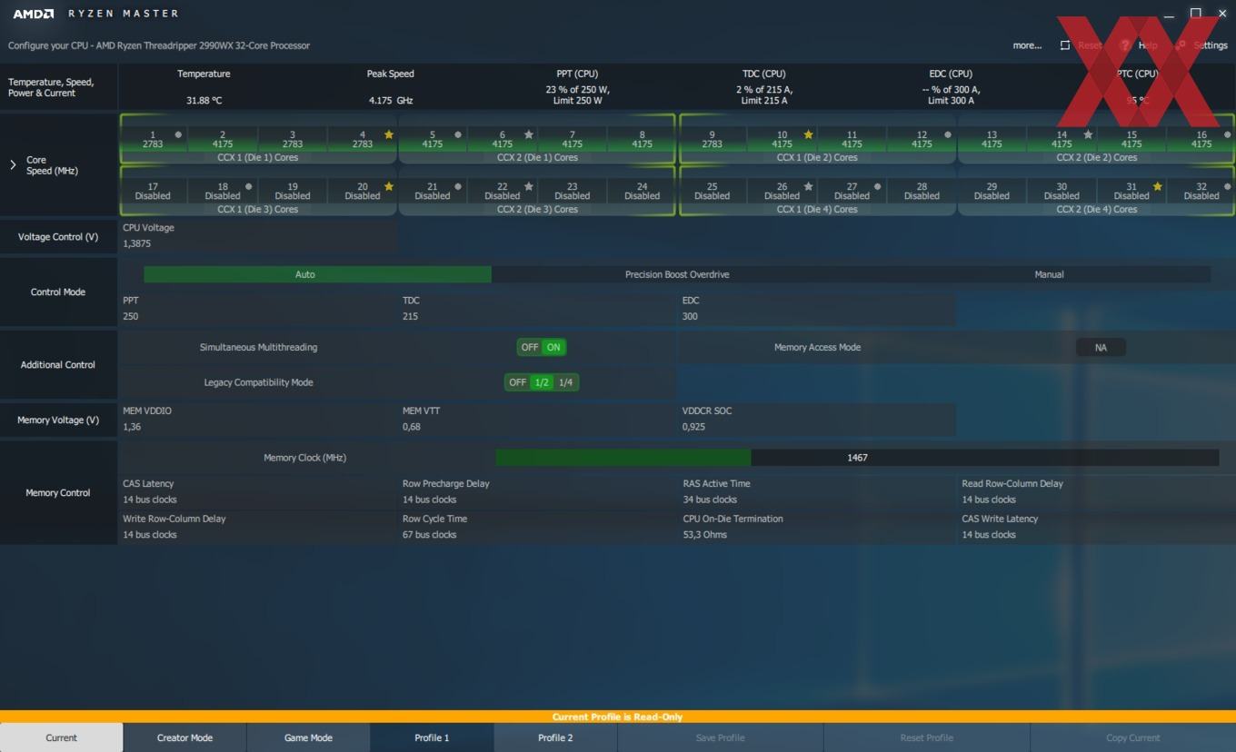Click the PPT value field 250
The image size is (1236, 752).
[131, 316]
